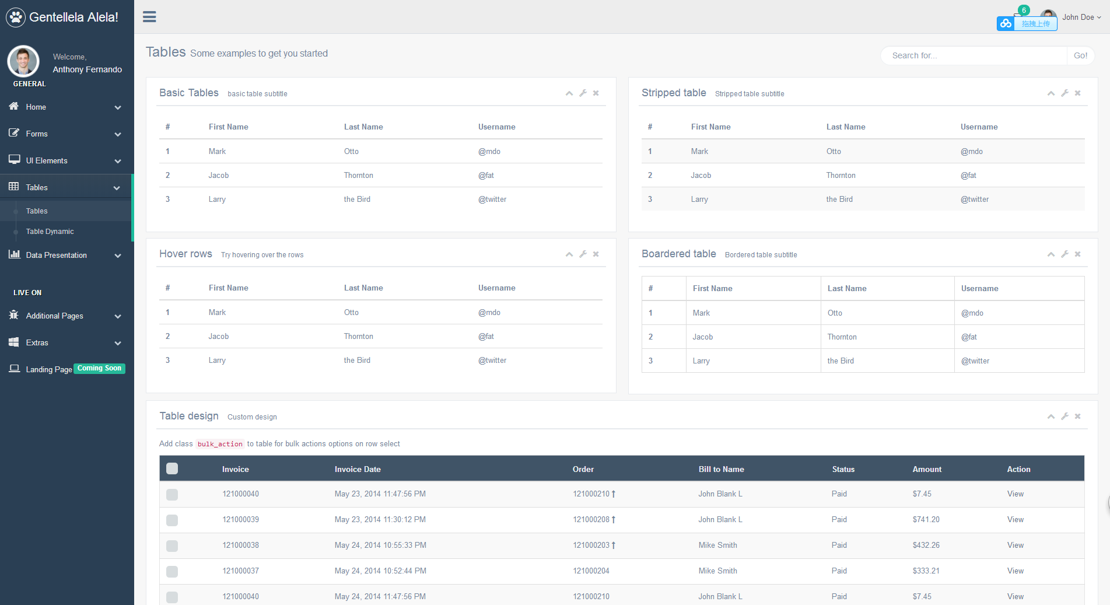Open settings wrench in Table design panel
The image size is (1110, 605).
pyautogui.click(x=1065, y=416)
